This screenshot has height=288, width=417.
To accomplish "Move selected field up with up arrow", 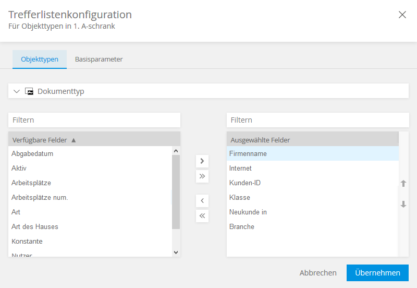I will click(x=403, y=184).
